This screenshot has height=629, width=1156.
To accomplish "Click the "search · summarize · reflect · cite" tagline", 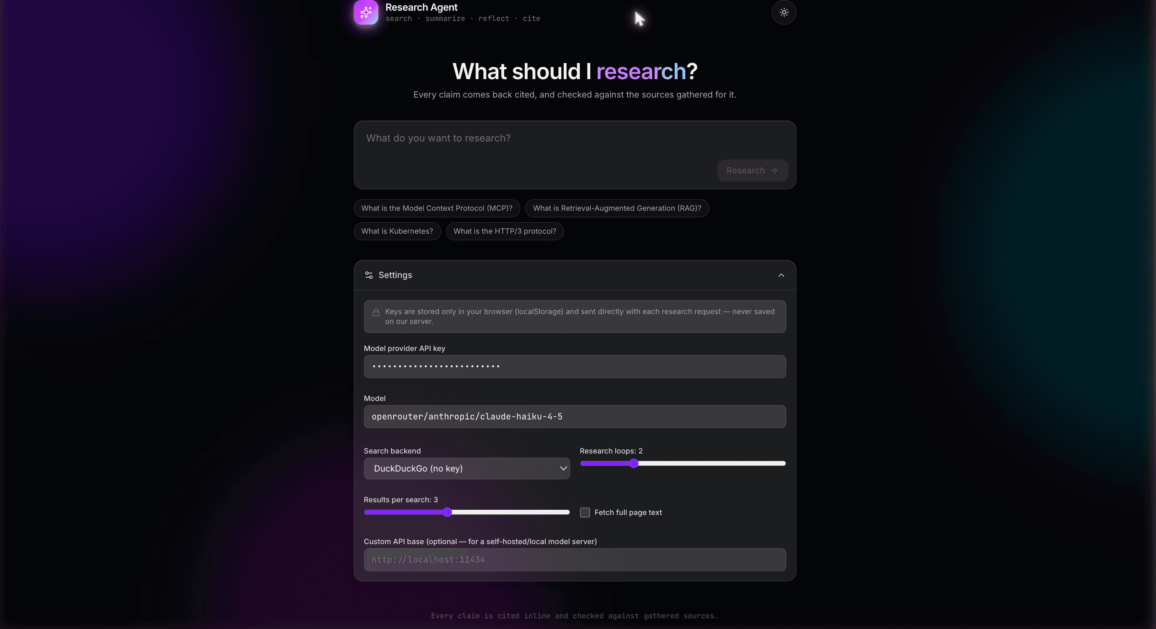I will tap(462, 18).
